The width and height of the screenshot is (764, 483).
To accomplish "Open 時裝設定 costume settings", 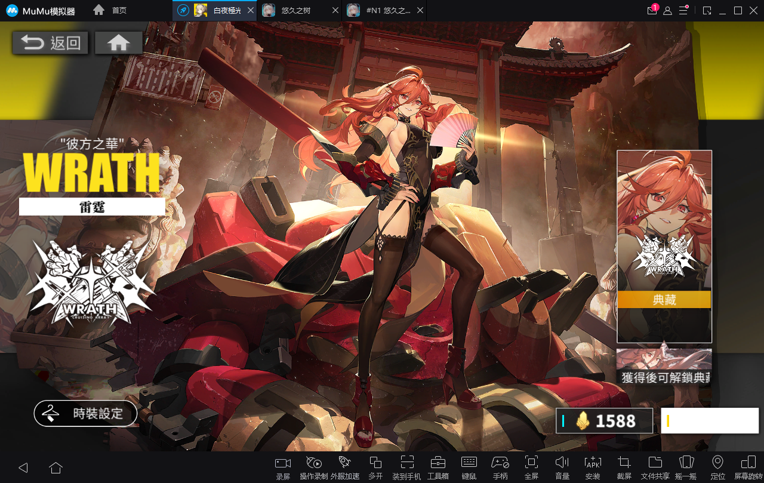I will coord(85,413).
